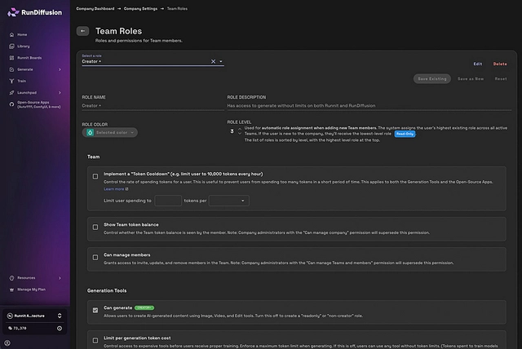
Task: Click the external link icon after Learn more
Action: coord(126,189)
